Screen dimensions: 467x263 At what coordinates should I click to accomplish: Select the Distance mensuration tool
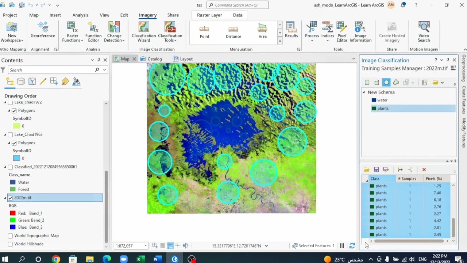[x=233, y=32]
